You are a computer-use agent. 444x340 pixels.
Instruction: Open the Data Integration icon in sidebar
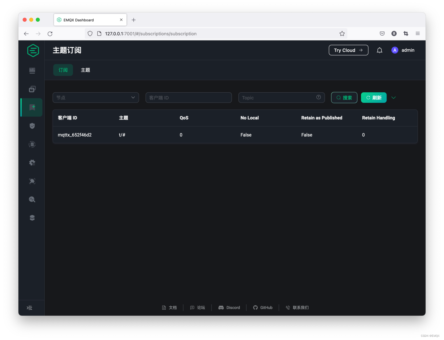(x=32, y=144)
